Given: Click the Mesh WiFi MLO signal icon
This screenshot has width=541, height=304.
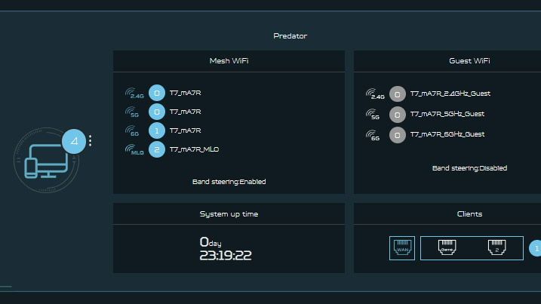Looking at the screenshot, I should pos(134,150).
